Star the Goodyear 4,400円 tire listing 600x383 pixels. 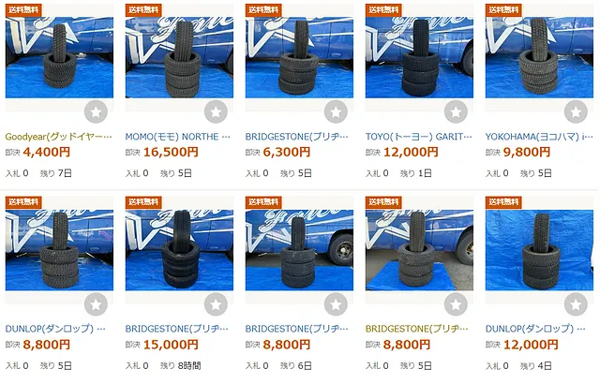coord(96,112)
